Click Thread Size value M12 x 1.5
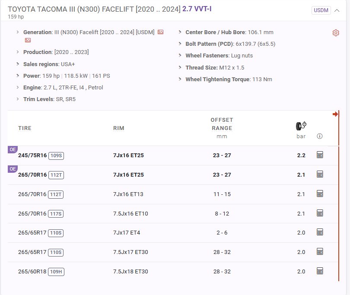 pyautogui.click(x=232, y=68)
